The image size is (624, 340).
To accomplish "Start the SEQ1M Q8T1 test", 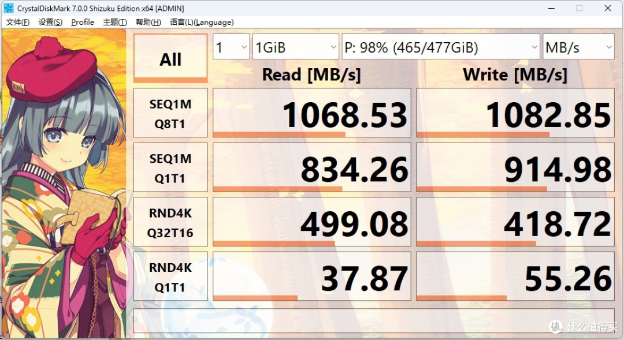I will click(170, 113).
